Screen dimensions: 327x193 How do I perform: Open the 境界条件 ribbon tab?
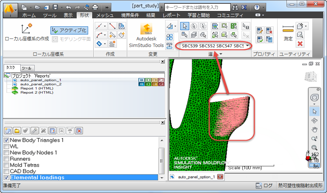pyautogui.click(x=130, y=15)
